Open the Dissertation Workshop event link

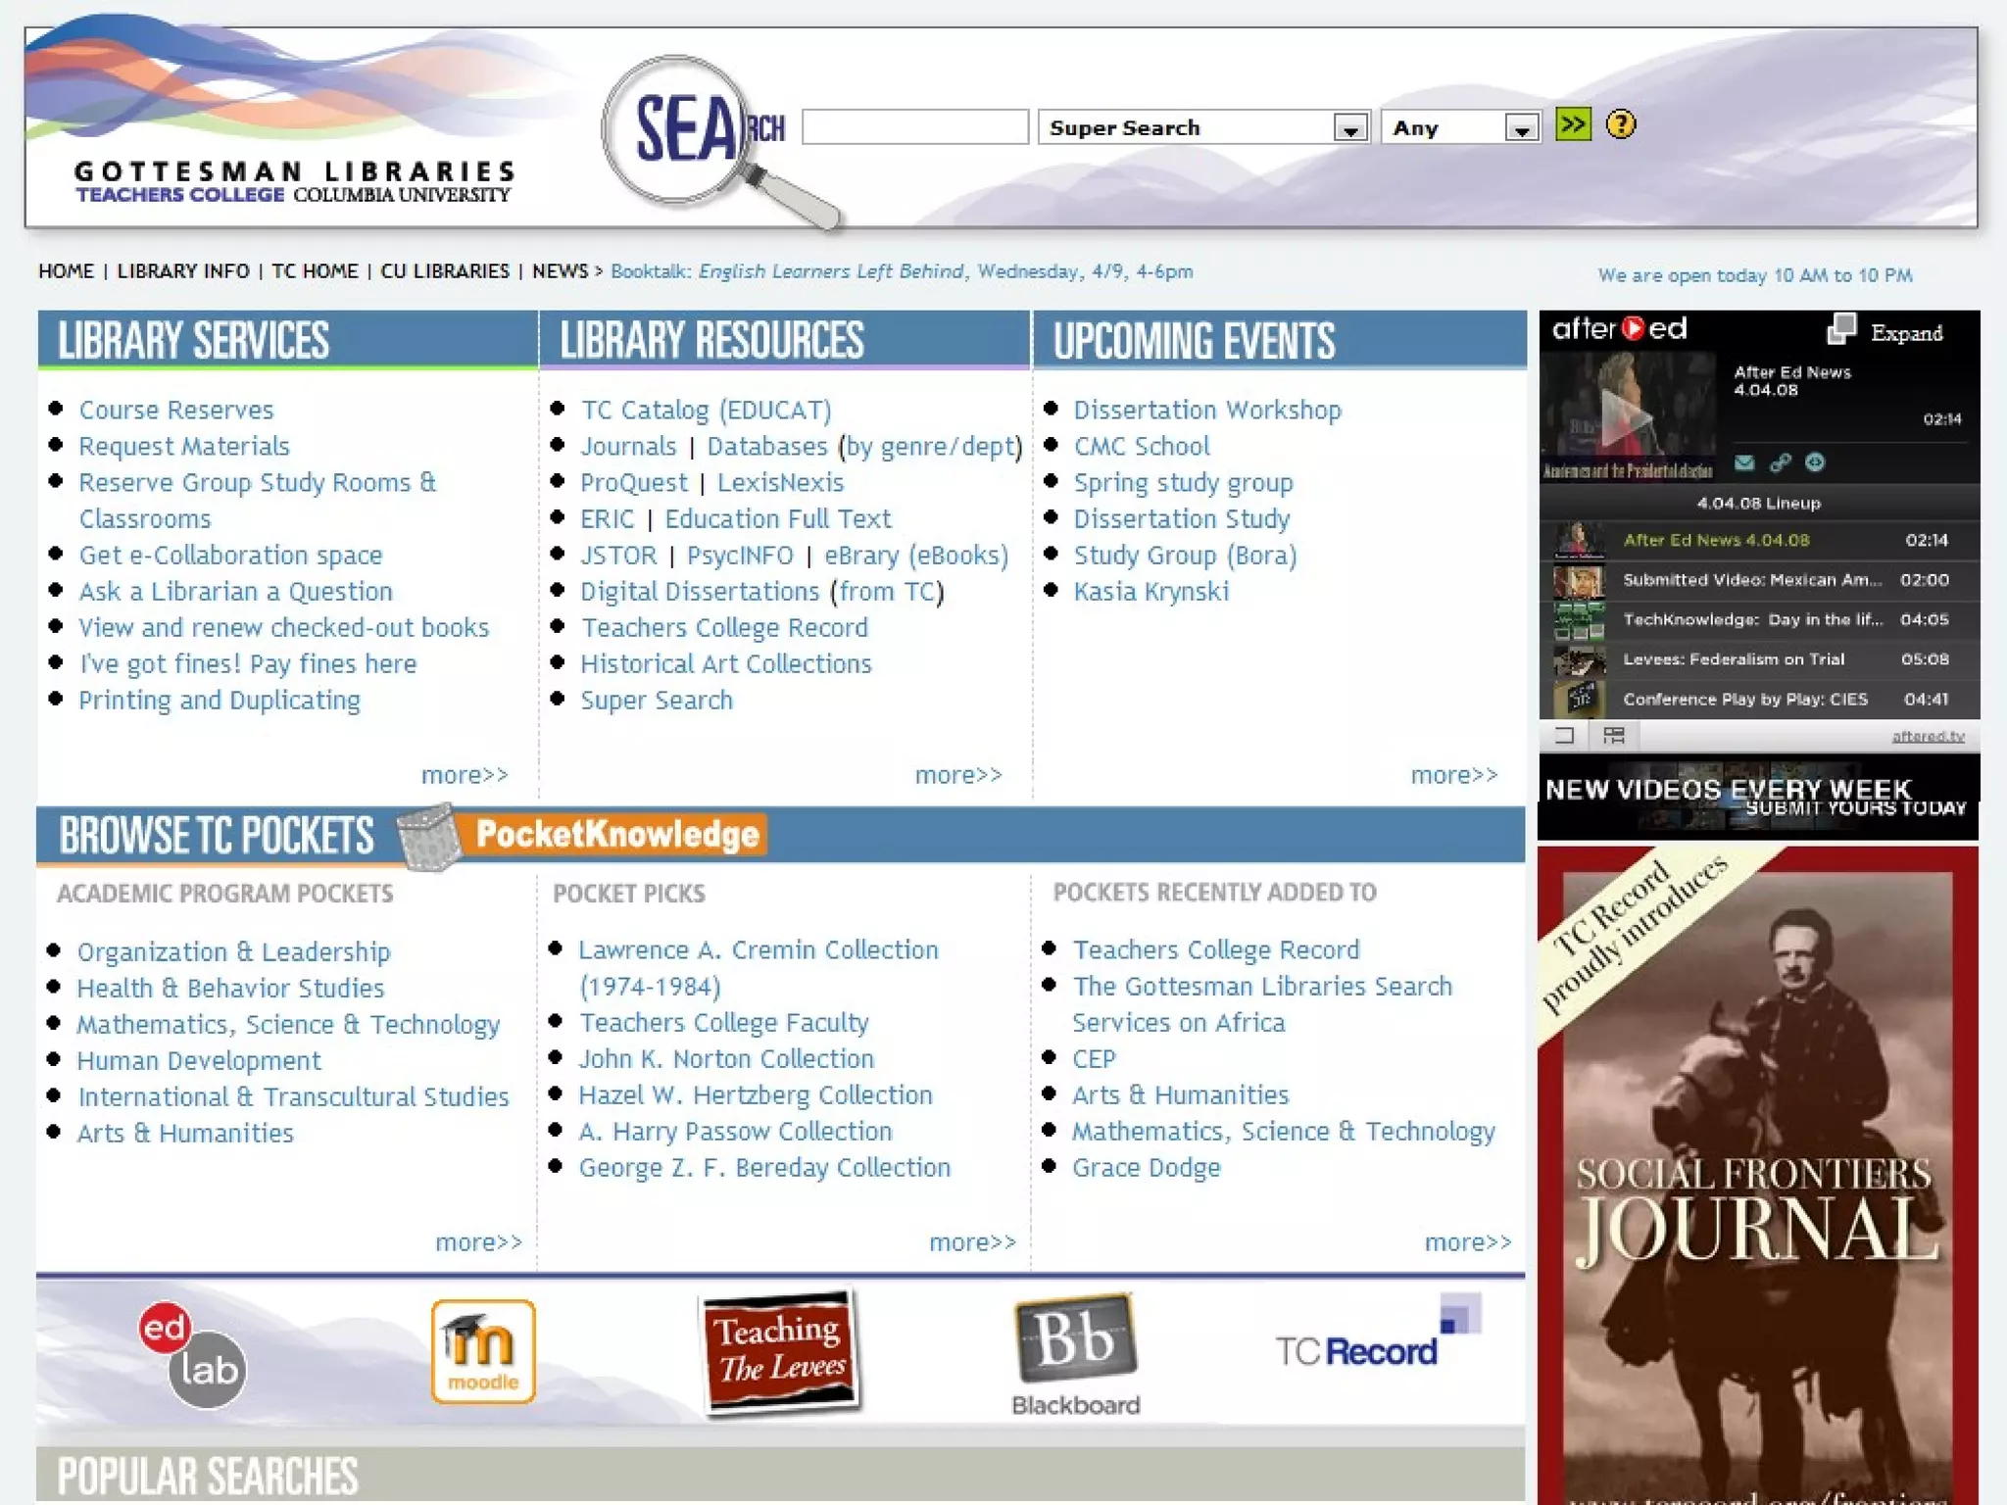point(1207,410)
